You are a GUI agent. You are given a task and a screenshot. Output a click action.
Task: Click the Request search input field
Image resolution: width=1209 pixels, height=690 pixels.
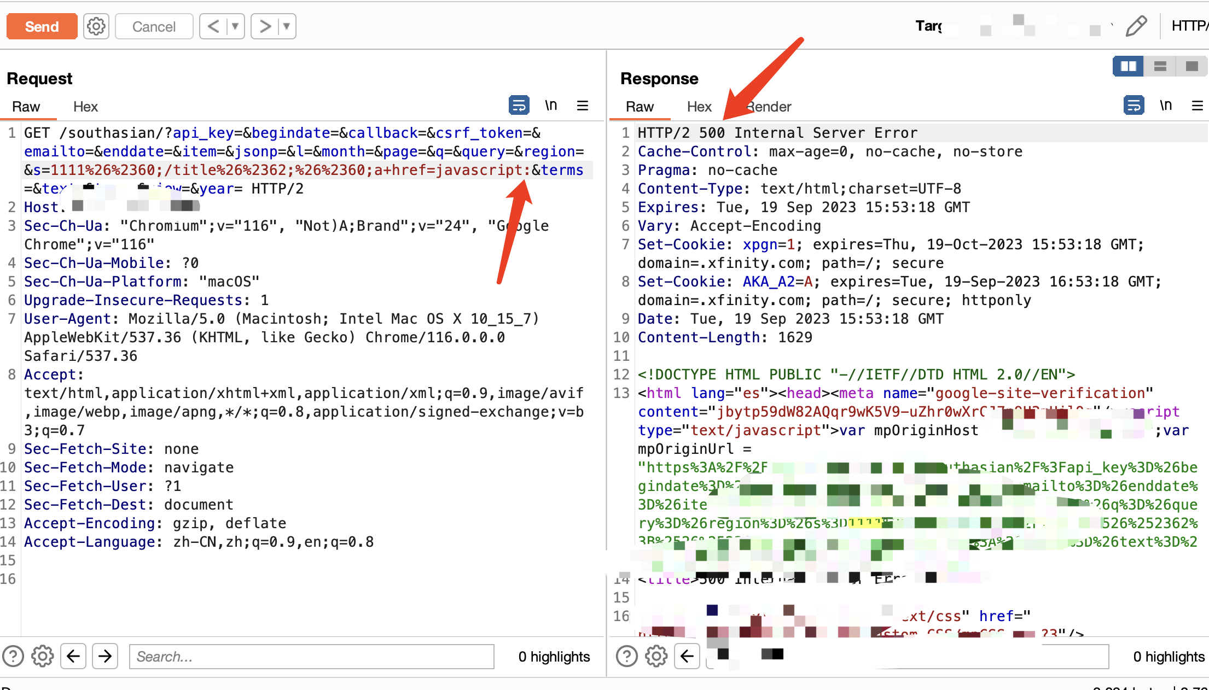311,656
